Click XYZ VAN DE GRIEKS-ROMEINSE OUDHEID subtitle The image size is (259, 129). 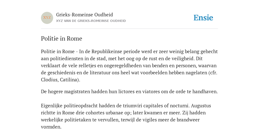tap(91, 21)
